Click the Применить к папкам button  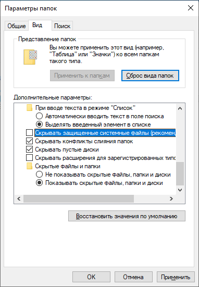click(82, 76)
